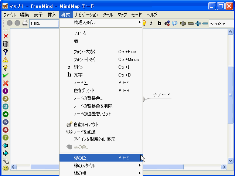Add the green check mark icon

[x=6, y=75]
